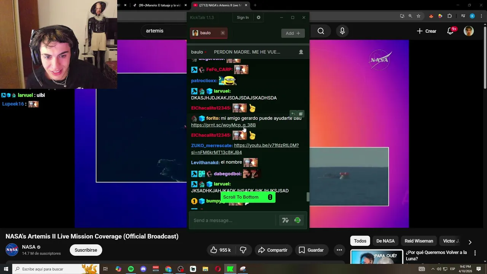Open YouTube account avatar menu
Viewport: 487px width, 274px height.
pos(469,31)
